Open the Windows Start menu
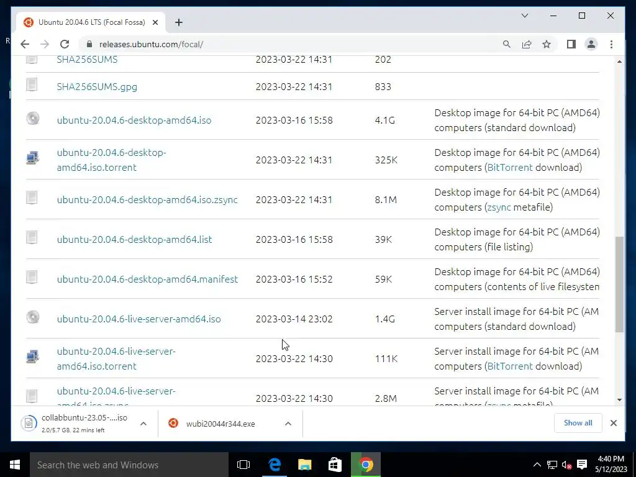The height and width of the screenshot is (477, 636). tap(15, 465)
